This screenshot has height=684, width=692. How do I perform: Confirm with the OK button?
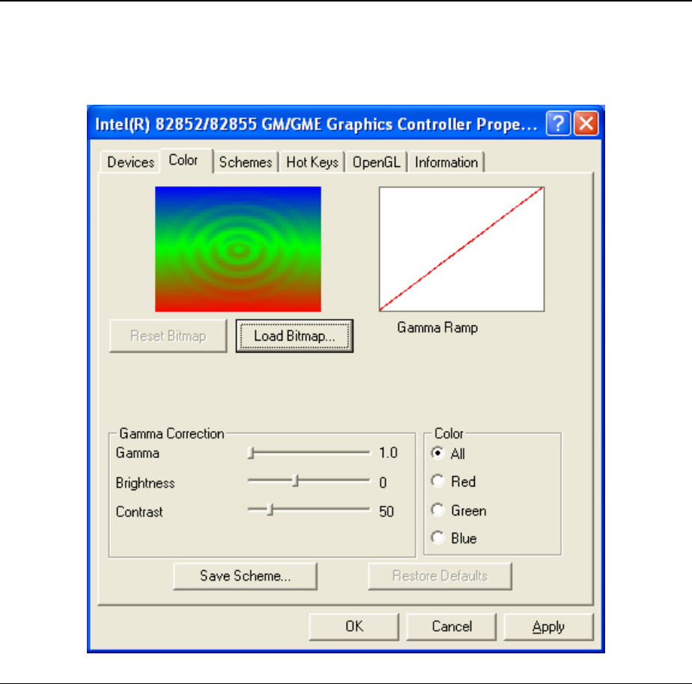[x=354, y=626]
